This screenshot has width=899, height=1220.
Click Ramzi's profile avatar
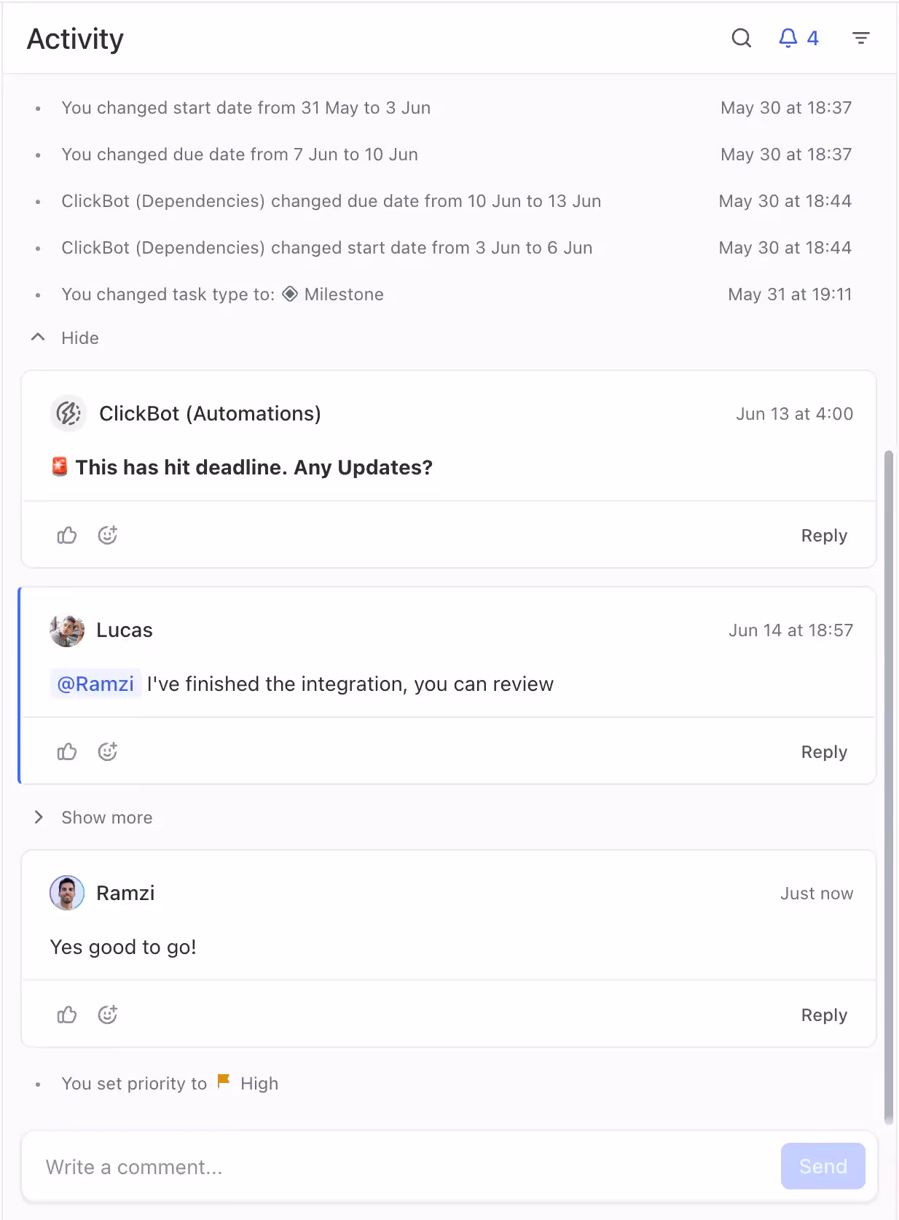[67, 893]
